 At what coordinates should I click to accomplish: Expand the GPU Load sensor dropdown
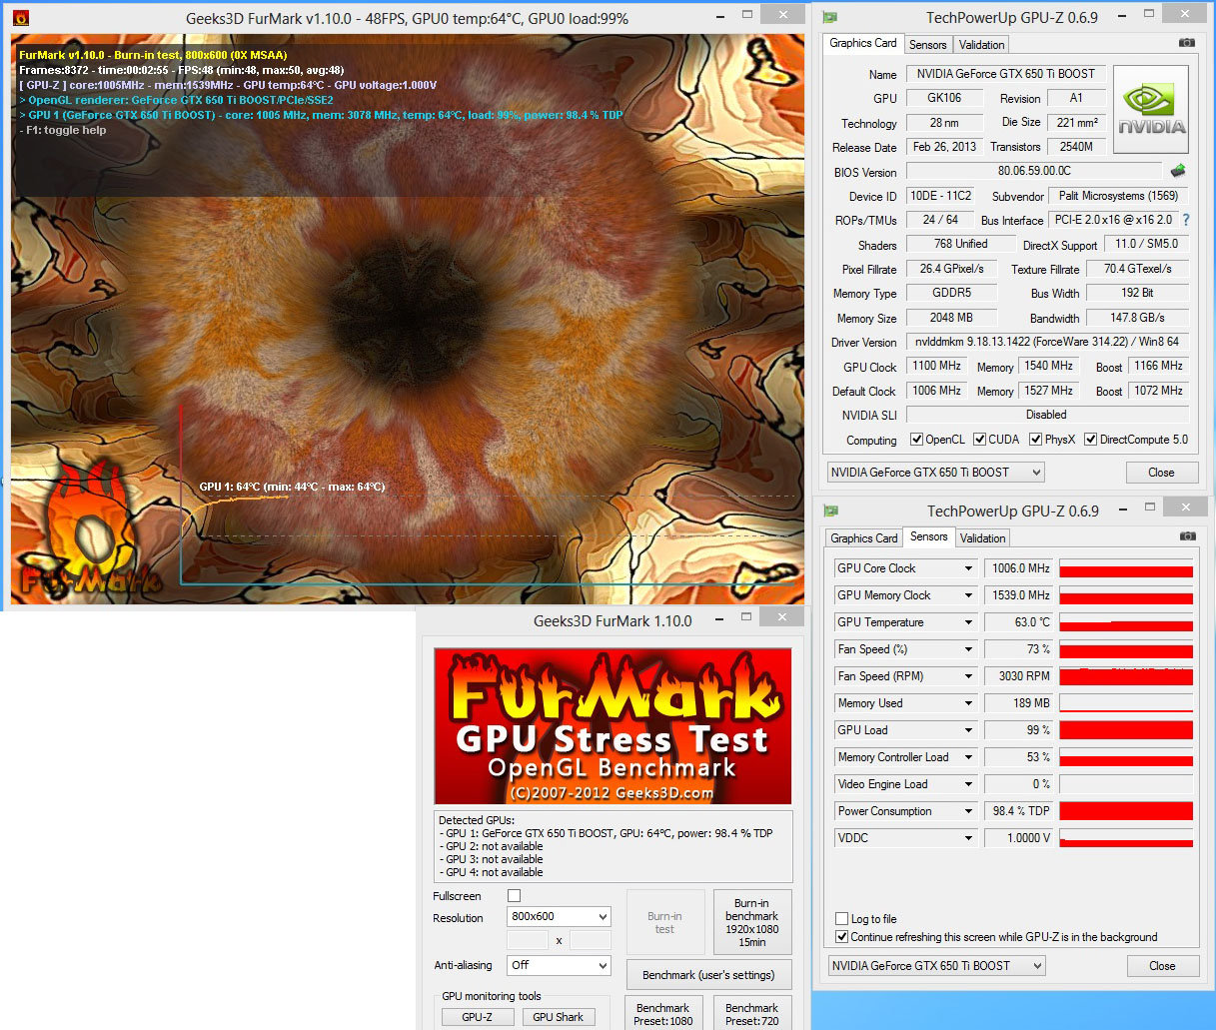click(x=968, y=730)
